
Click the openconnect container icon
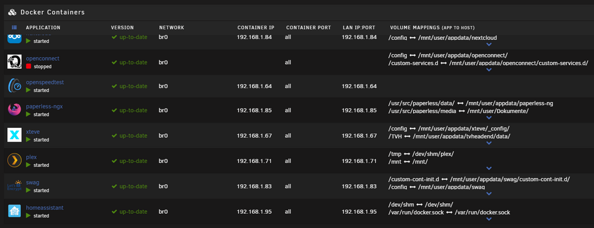(14, 62)
